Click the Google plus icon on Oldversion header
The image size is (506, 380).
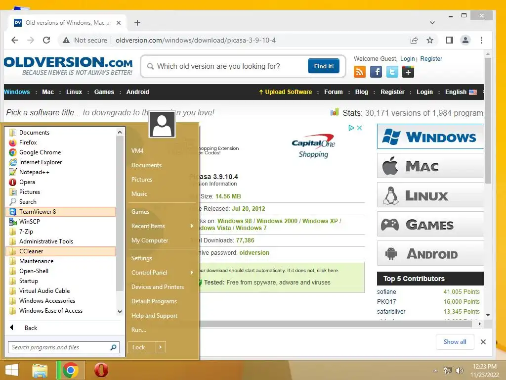click(x=408, y=72)
